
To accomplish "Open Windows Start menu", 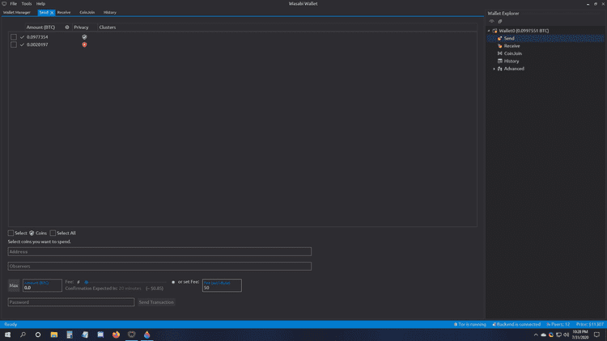I will (7, 335).
